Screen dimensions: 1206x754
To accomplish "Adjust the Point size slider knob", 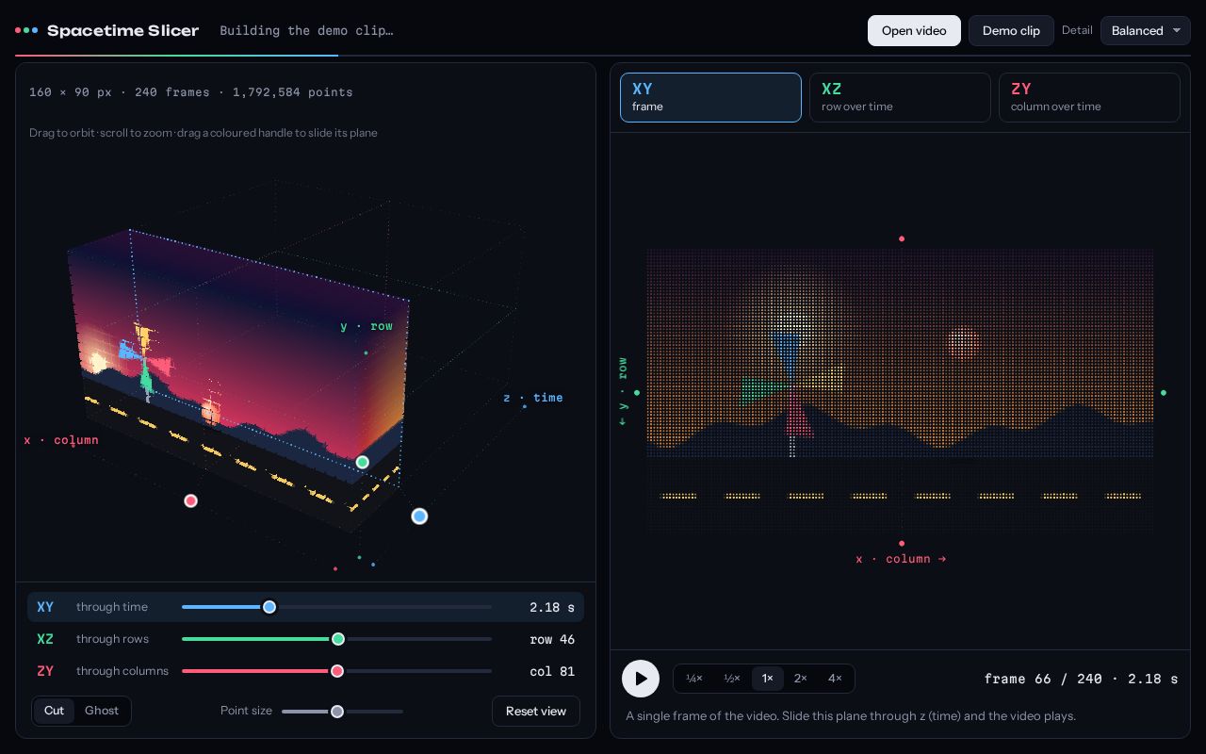I will coord(337,712).
